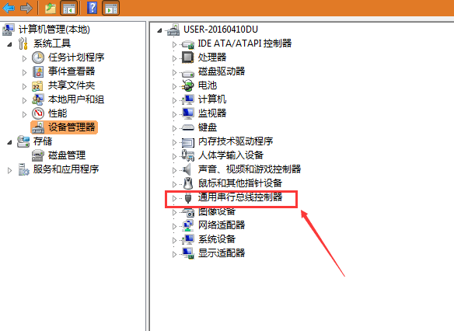Viewport: 454px width, 331px height.
Task: Toggle the console tree pane icon
Action: [x=69, y=8]
